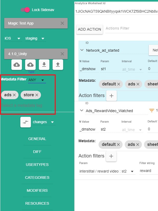Open Interval dropdown for Network_ad_started
158x211 pixels.
point(132,69)
